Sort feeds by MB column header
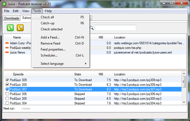The image size is (190, 121). 103,37
